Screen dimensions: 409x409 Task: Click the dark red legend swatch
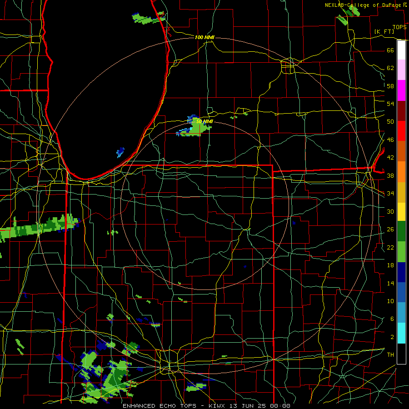coord(401,110)
